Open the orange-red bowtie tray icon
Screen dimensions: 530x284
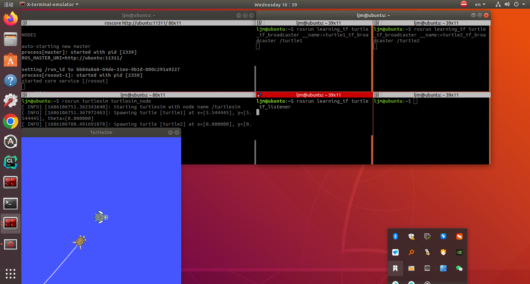pos(459,236)
